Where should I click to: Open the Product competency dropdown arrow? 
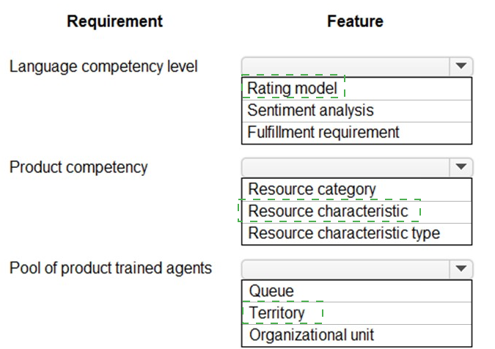(461, 167)
